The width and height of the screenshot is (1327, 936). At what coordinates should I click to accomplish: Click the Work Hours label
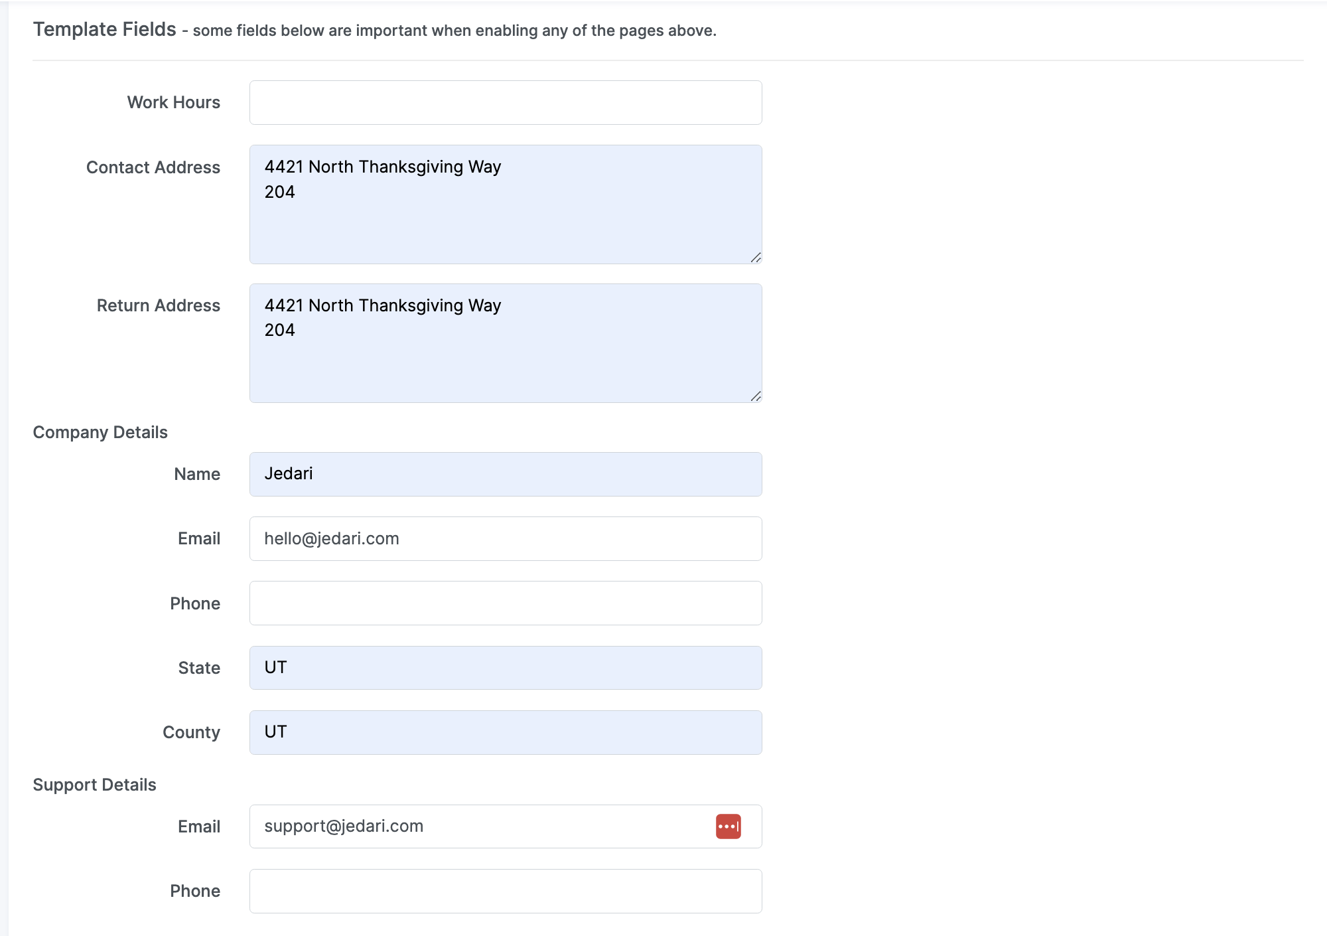[x=174, y=102]
